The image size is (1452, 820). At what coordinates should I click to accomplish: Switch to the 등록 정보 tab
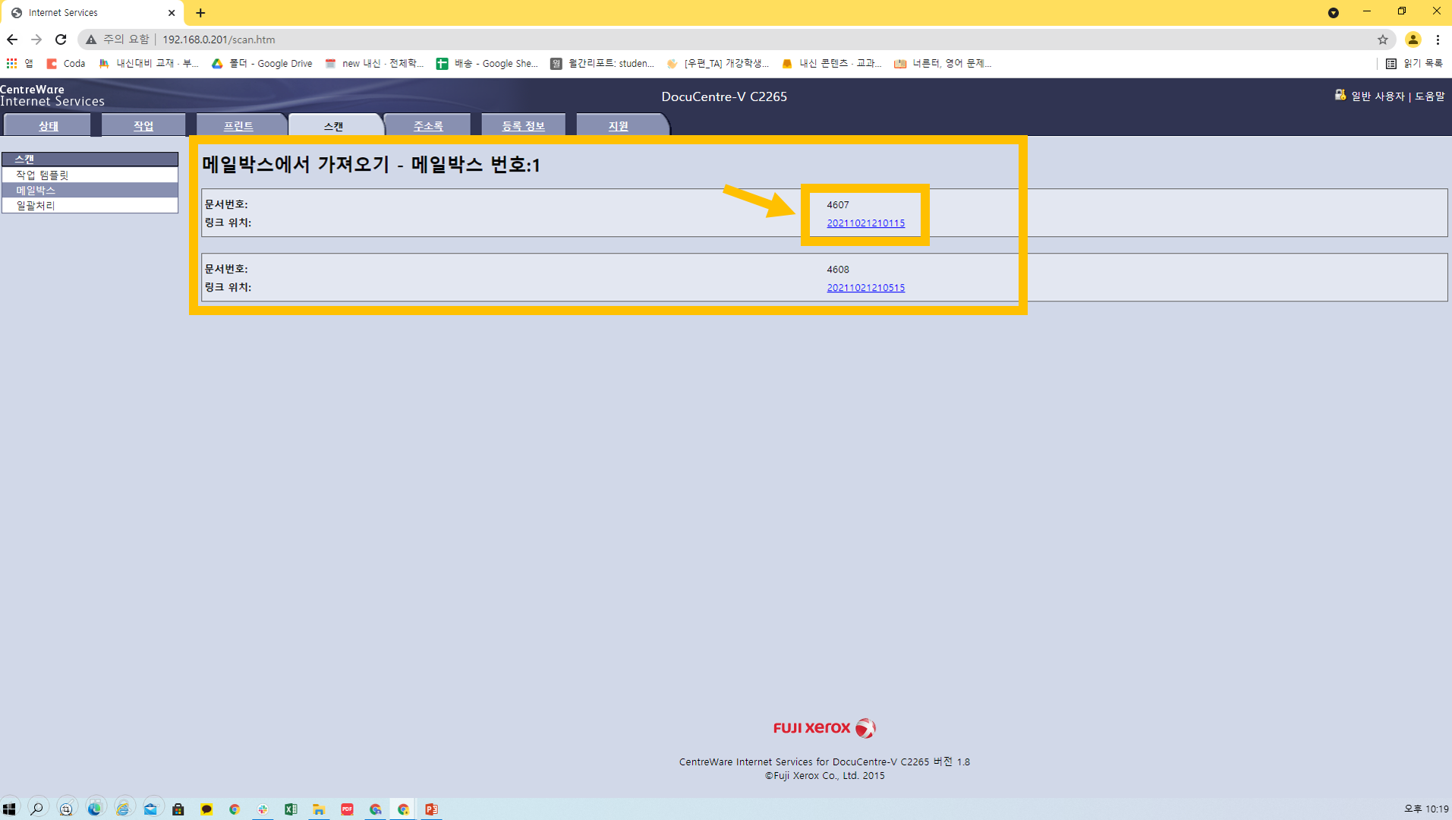pyautogui.click(x=523, y=125)
